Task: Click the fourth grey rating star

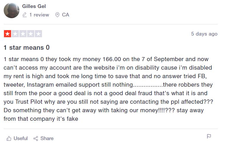Action: (x=31, y=34)
